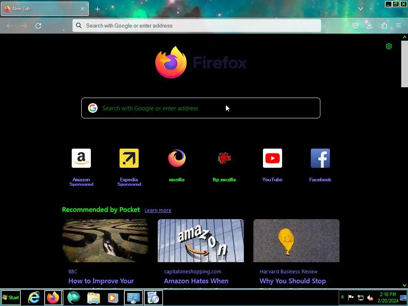Open the Amazon Hates When headline
The image size is (408, 306).
tap(196, 281)
